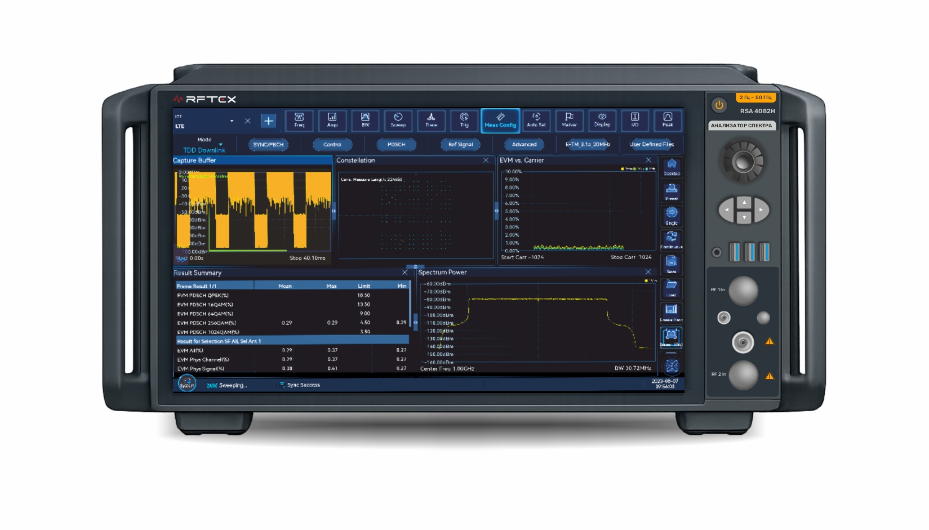Open the Amp amplitude menu
The width and height of the screenshot is (929, 530).
click(x=332, y=120)
